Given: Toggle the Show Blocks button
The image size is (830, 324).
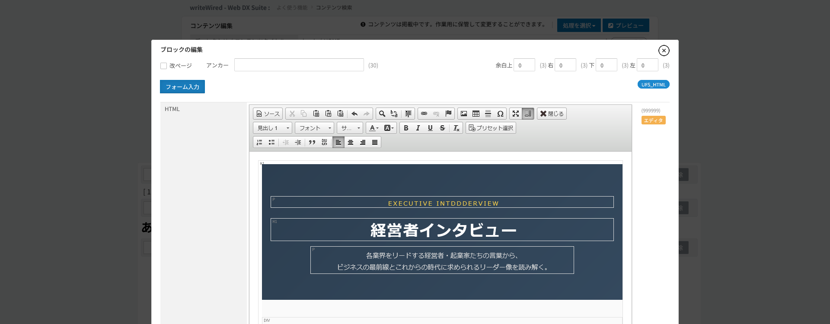Looking at the screenshot, I should (528, 114).
